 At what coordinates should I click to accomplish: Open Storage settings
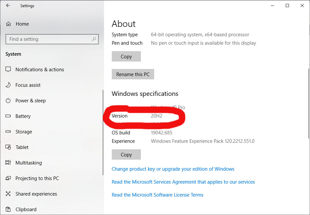(24, 132)
